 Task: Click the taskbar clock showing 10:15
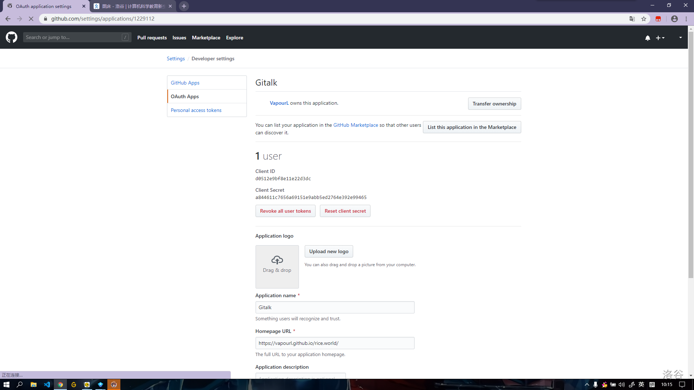(667, 385)
